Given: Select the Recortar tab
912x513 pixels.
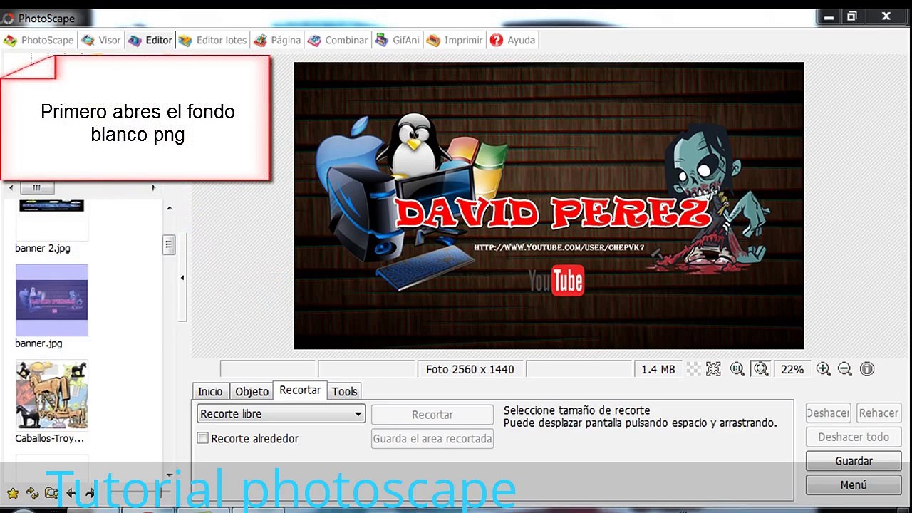Looking at the screenshot, I should coord(300,390).
